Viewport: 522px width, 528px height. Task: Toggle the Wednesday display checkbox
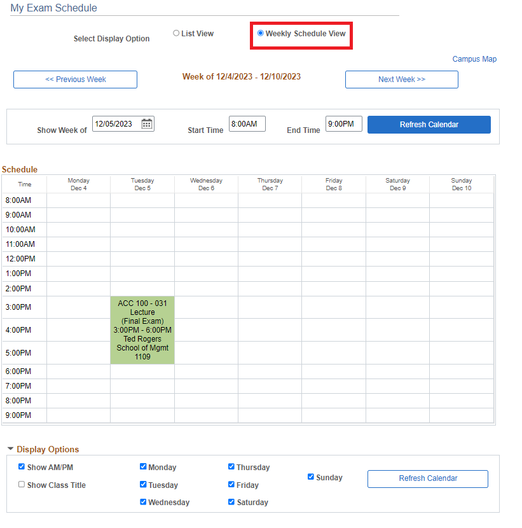[143, 502]
